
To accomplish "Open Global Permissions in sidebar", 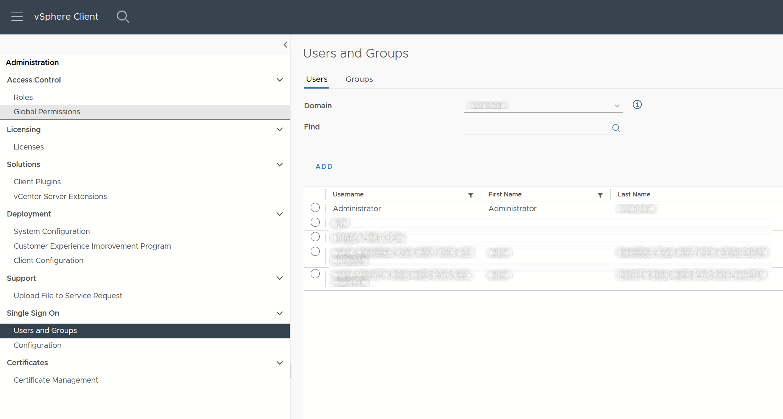I will point(47,112).
